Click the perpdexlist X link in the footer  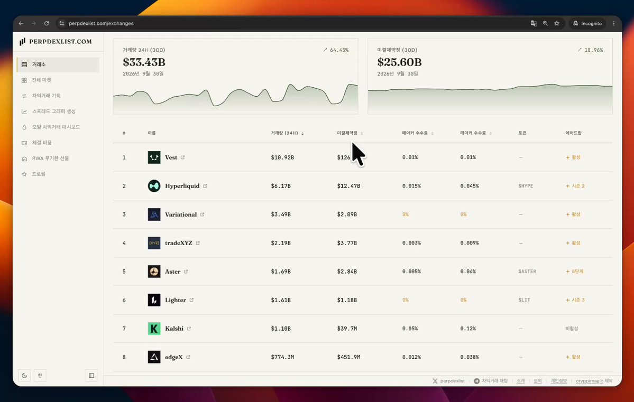(x=448, y=381)
